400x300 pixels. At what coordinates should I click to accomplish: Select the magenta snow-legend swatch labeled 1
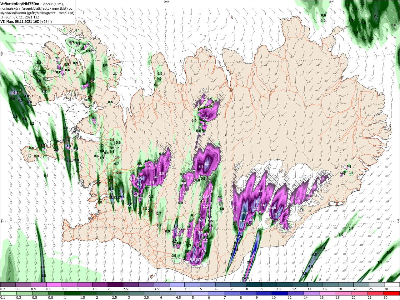click(84, 285)
